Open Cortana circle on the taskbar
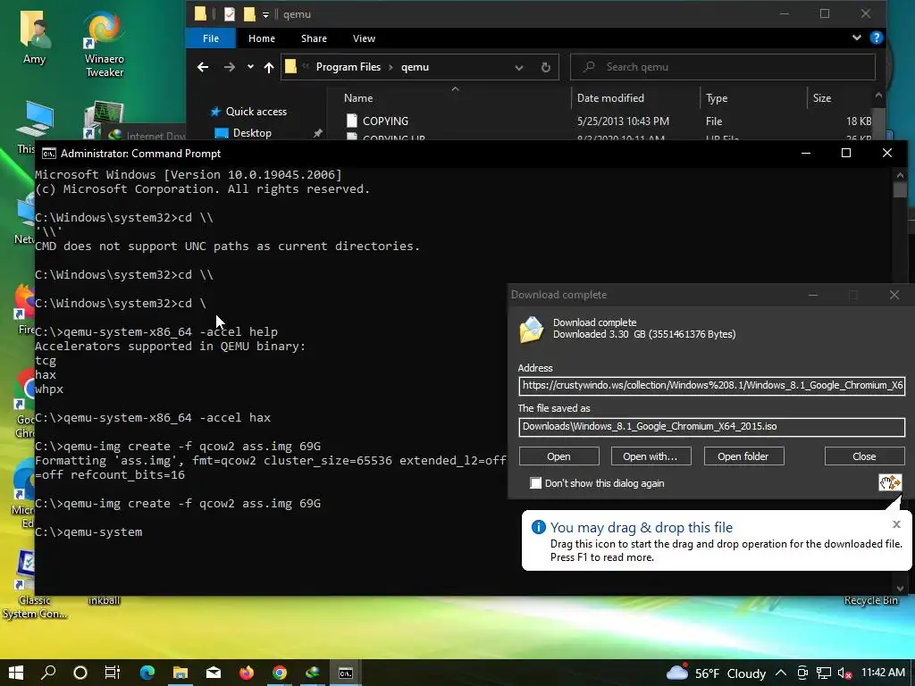This screenshot has height=686, width=915. click(80, 673)
